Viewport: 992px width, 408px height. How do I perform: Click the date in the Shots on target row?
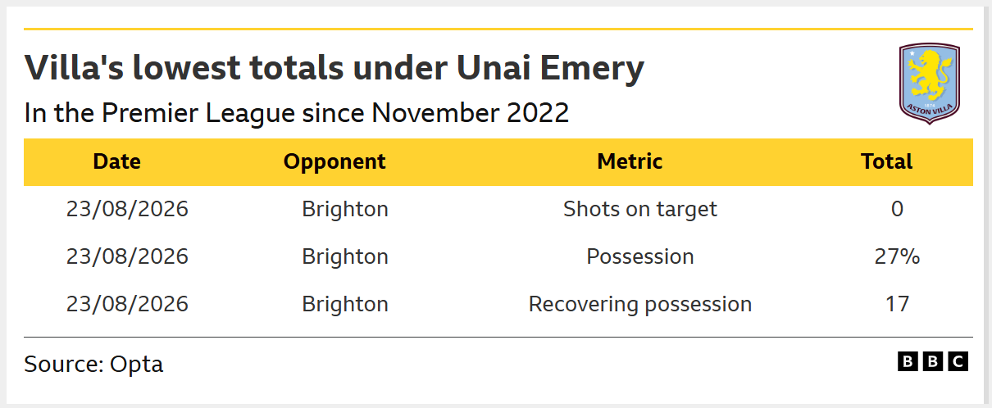point(127,209)
